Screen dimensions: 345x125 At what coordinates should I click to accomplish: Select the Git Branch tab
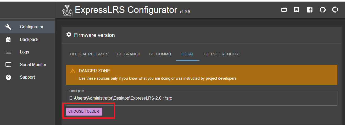129,54
